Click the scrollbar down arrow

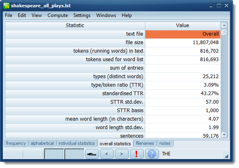click(224, 134)
